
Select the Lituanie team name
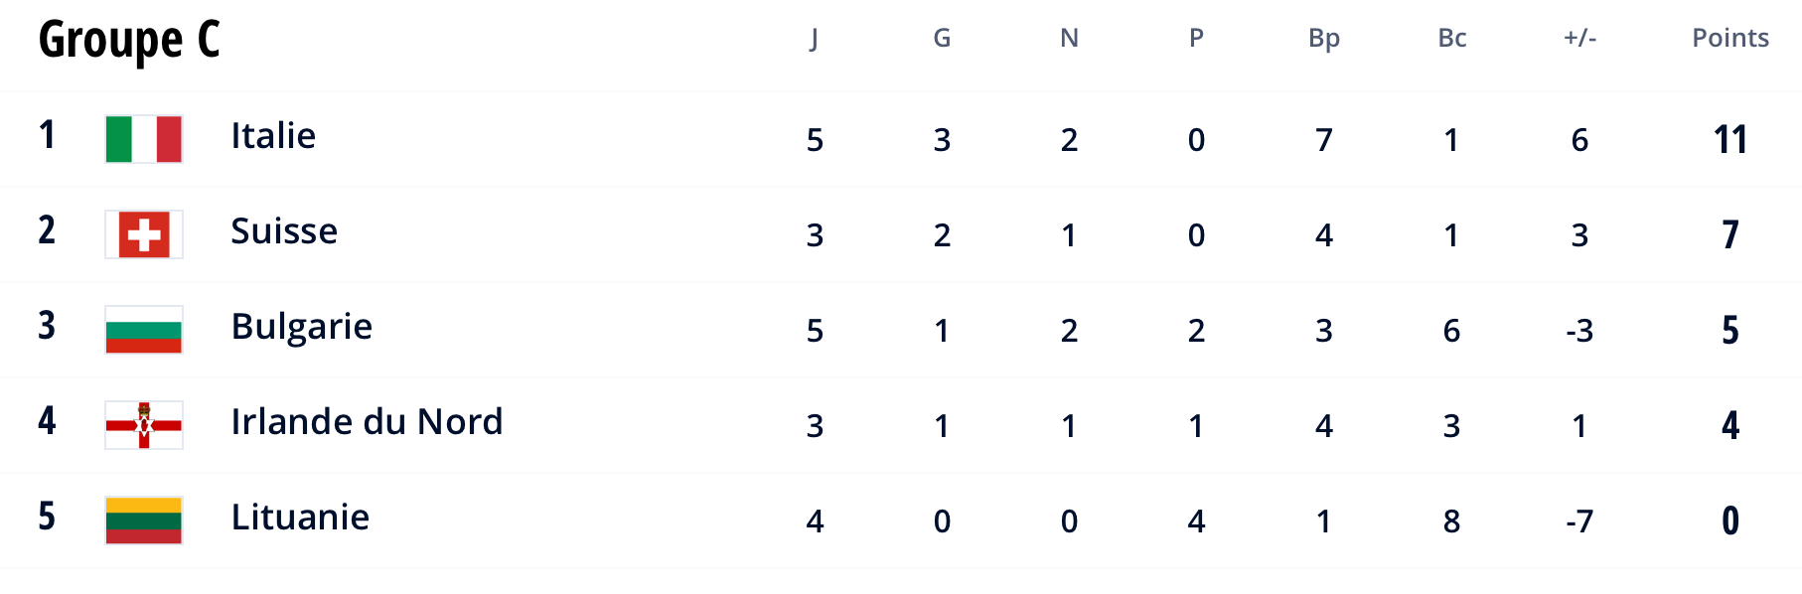[x=300, y=518]
